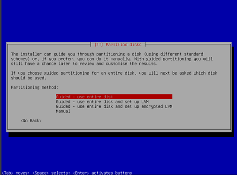The image size is (237, 175).
Task: Click blue background above the dialog
Action: pos(119,20)
